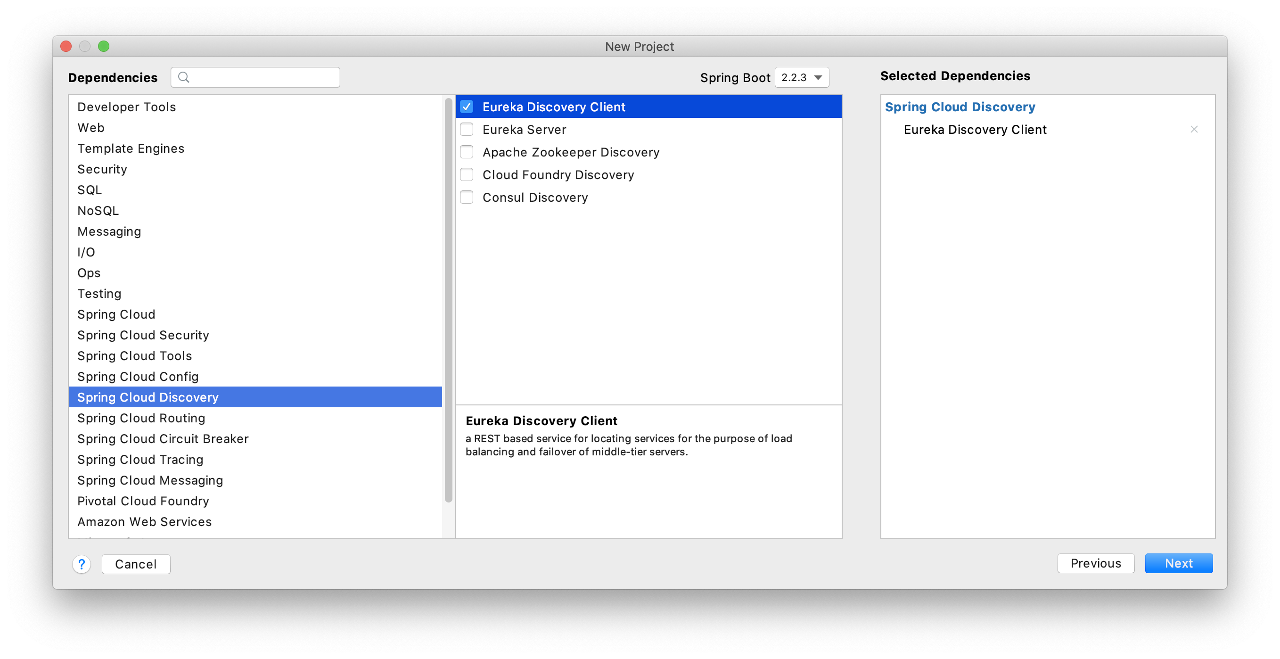Viewport: 1280px width, 659px height.
Task: Check Apache Zookeeper Discovery
Action: [x=467, y=152]
